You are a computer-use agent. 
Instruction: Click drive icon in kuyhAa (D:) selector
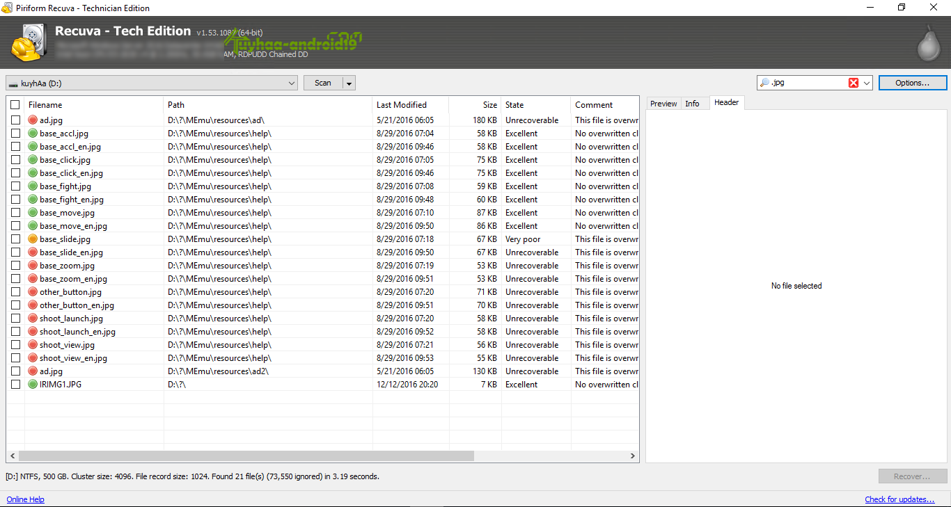tap(14, 83)
